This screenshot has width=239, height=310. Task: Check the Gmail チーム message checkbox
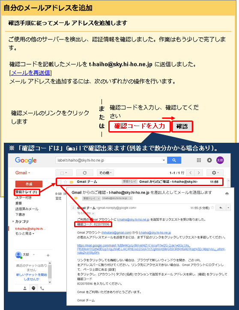pyautogui.click(x=60, y=182)
